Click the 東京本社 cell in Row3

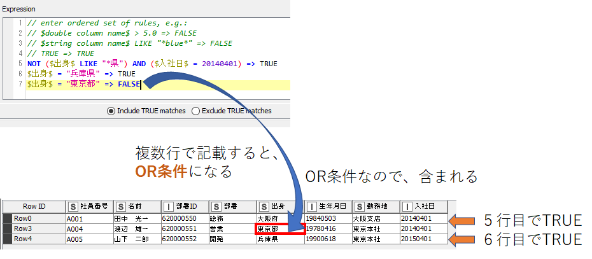pyautogui.click(x=376, y=228)
